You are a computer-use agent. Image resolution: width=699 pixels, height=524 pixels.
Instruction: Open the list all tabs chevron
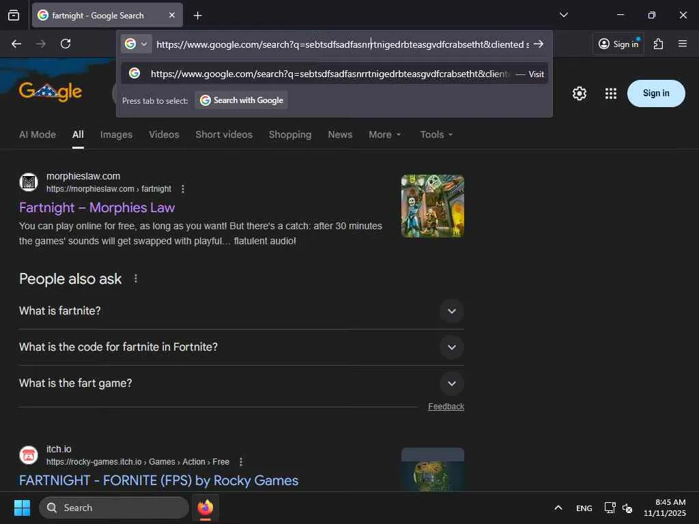tap(563, 15)
